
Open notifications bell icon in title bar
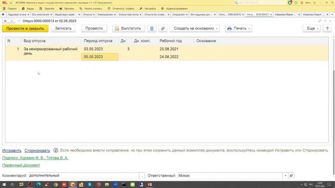[290, 3]
